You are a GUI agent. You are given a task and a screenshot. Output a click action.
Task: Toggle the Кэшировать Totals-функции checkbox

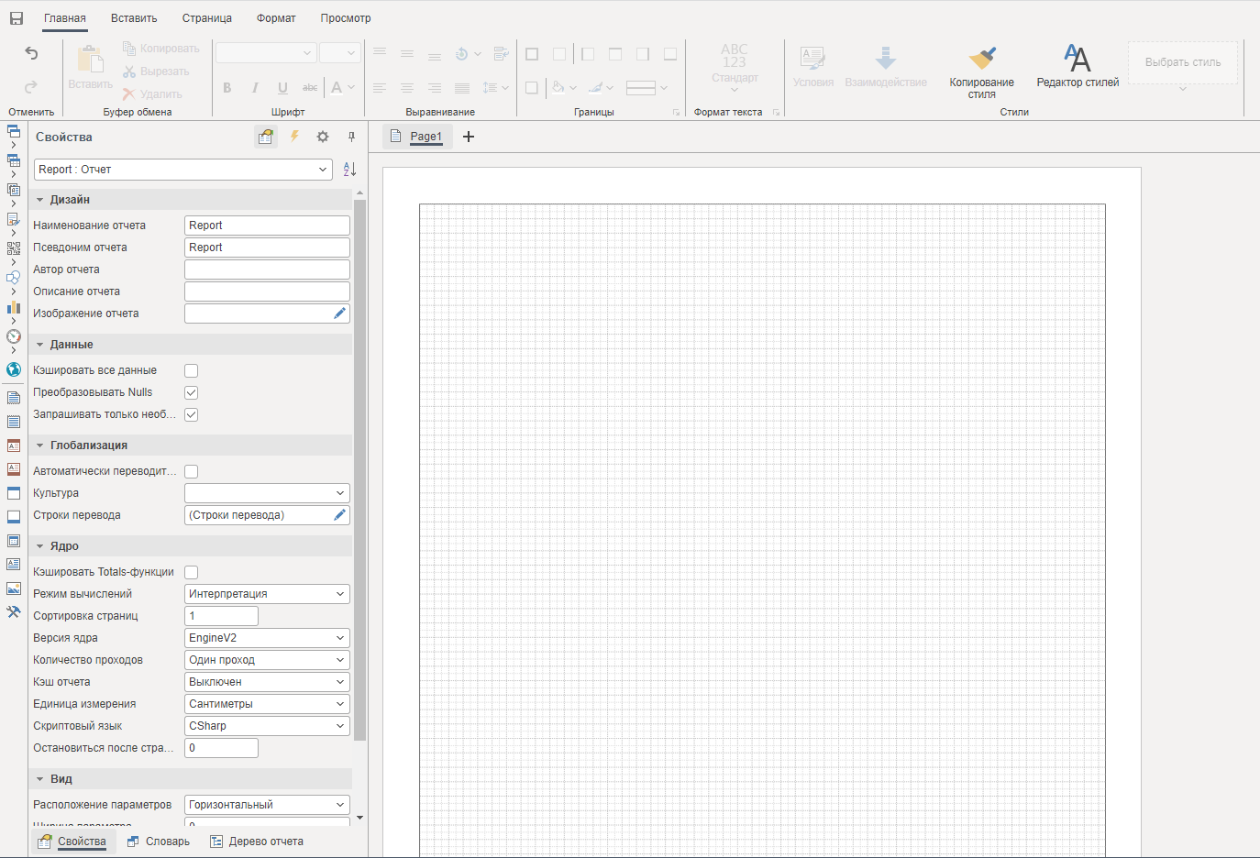tap(192, 573)
